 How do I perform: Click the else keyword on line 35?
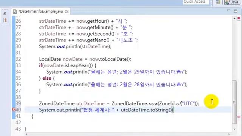[x=47, y=78]
